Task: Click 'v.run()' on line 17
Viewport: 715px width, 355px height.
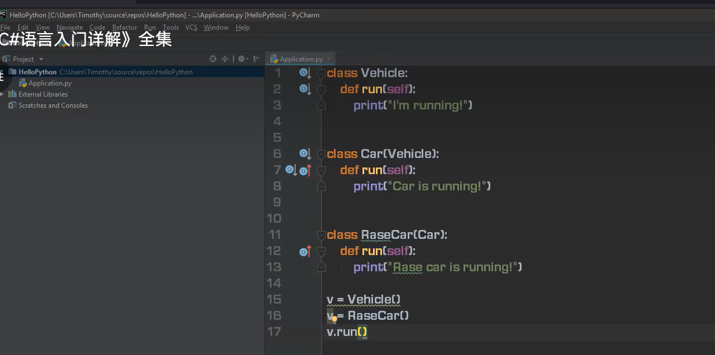Action: tap(347, 332)
